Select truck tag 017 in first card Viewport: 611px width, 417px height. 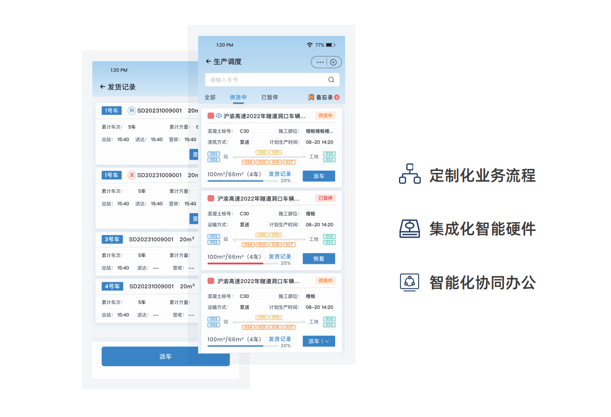(x=289, y=162)
